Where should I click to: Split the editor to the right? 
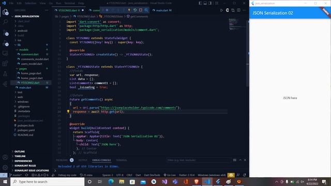(238, 10)
